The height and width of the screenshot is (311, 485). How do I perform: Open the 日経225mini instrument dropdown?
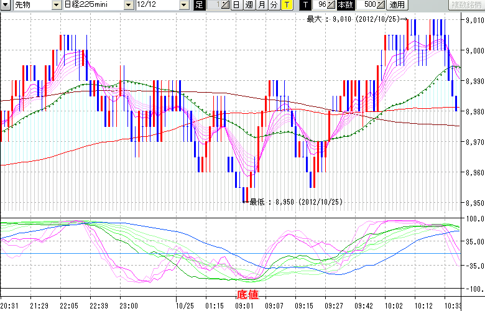point(128,5)
